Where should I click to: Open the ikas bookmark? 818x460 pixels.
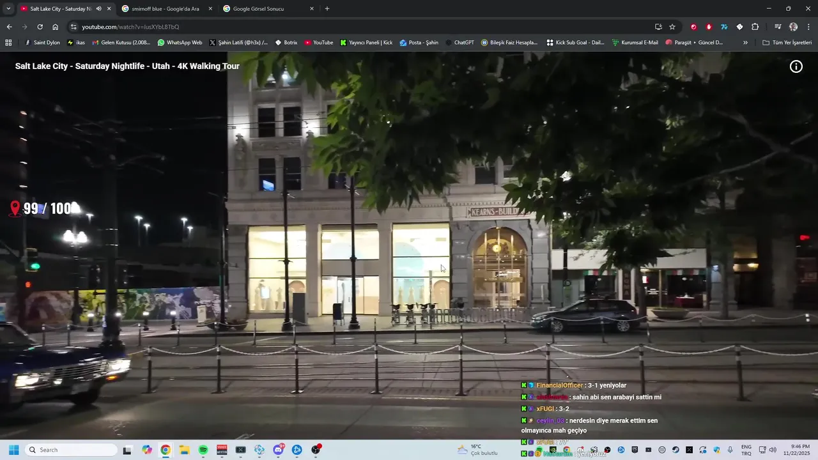[x=76, y=43]
